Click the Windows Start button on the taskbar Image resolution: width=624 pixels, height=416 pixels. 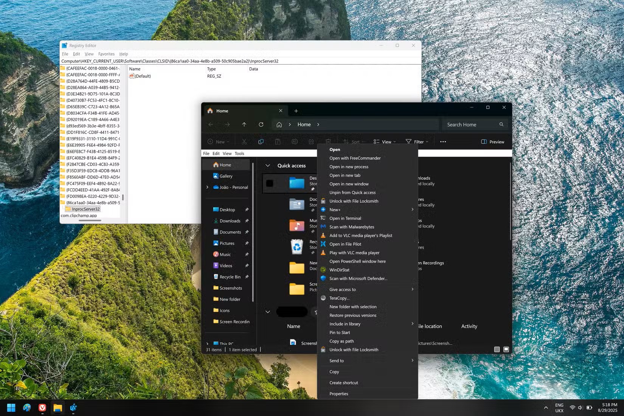coord(10,408)
